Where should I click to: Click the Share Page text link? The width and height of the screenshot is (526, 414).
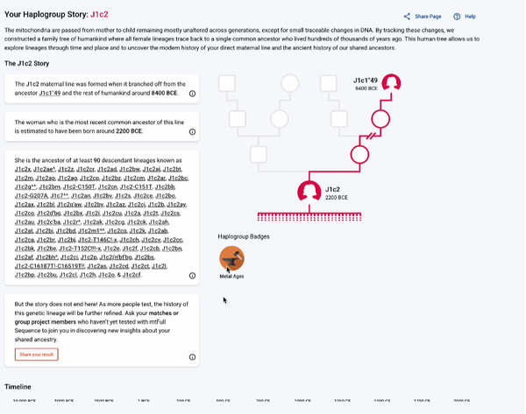[428, 17]
